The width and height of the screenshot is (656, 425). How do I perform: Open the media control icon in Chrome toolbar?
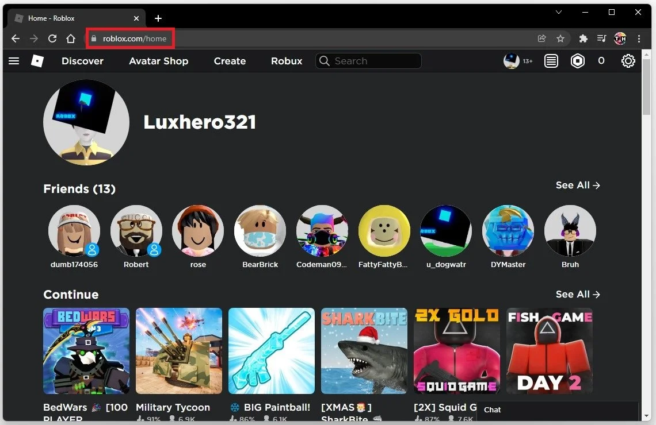(601, 38)
